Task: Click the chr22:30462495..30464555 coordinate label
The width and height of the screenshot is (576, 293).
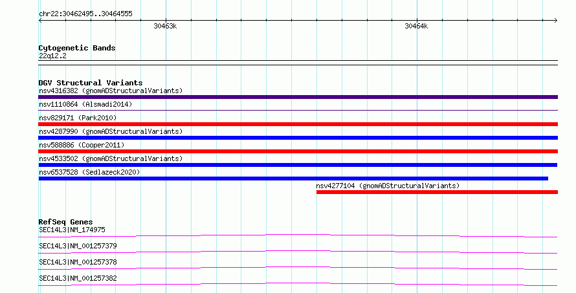Action: tap(85, 14)
